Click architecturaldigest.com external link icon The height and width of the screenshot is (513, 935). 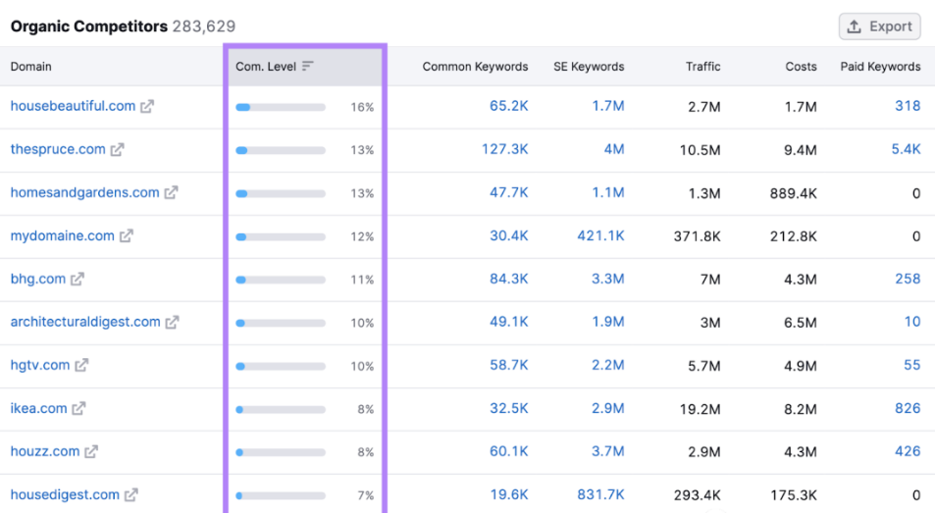(172, 323)
